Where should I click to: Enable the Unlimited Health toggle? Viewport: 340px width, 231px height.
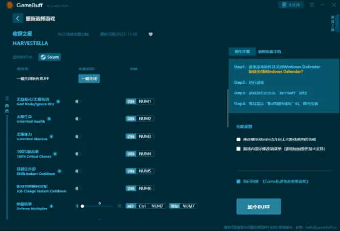(x=78, y=119)
